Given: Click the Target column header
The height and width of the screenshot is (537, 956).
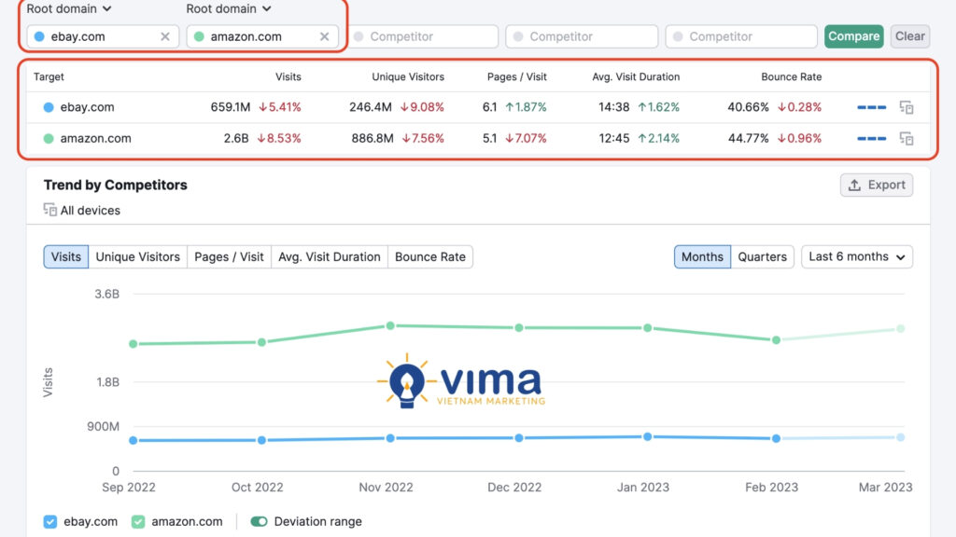Looking at the screenshot, I should [49, 76].
